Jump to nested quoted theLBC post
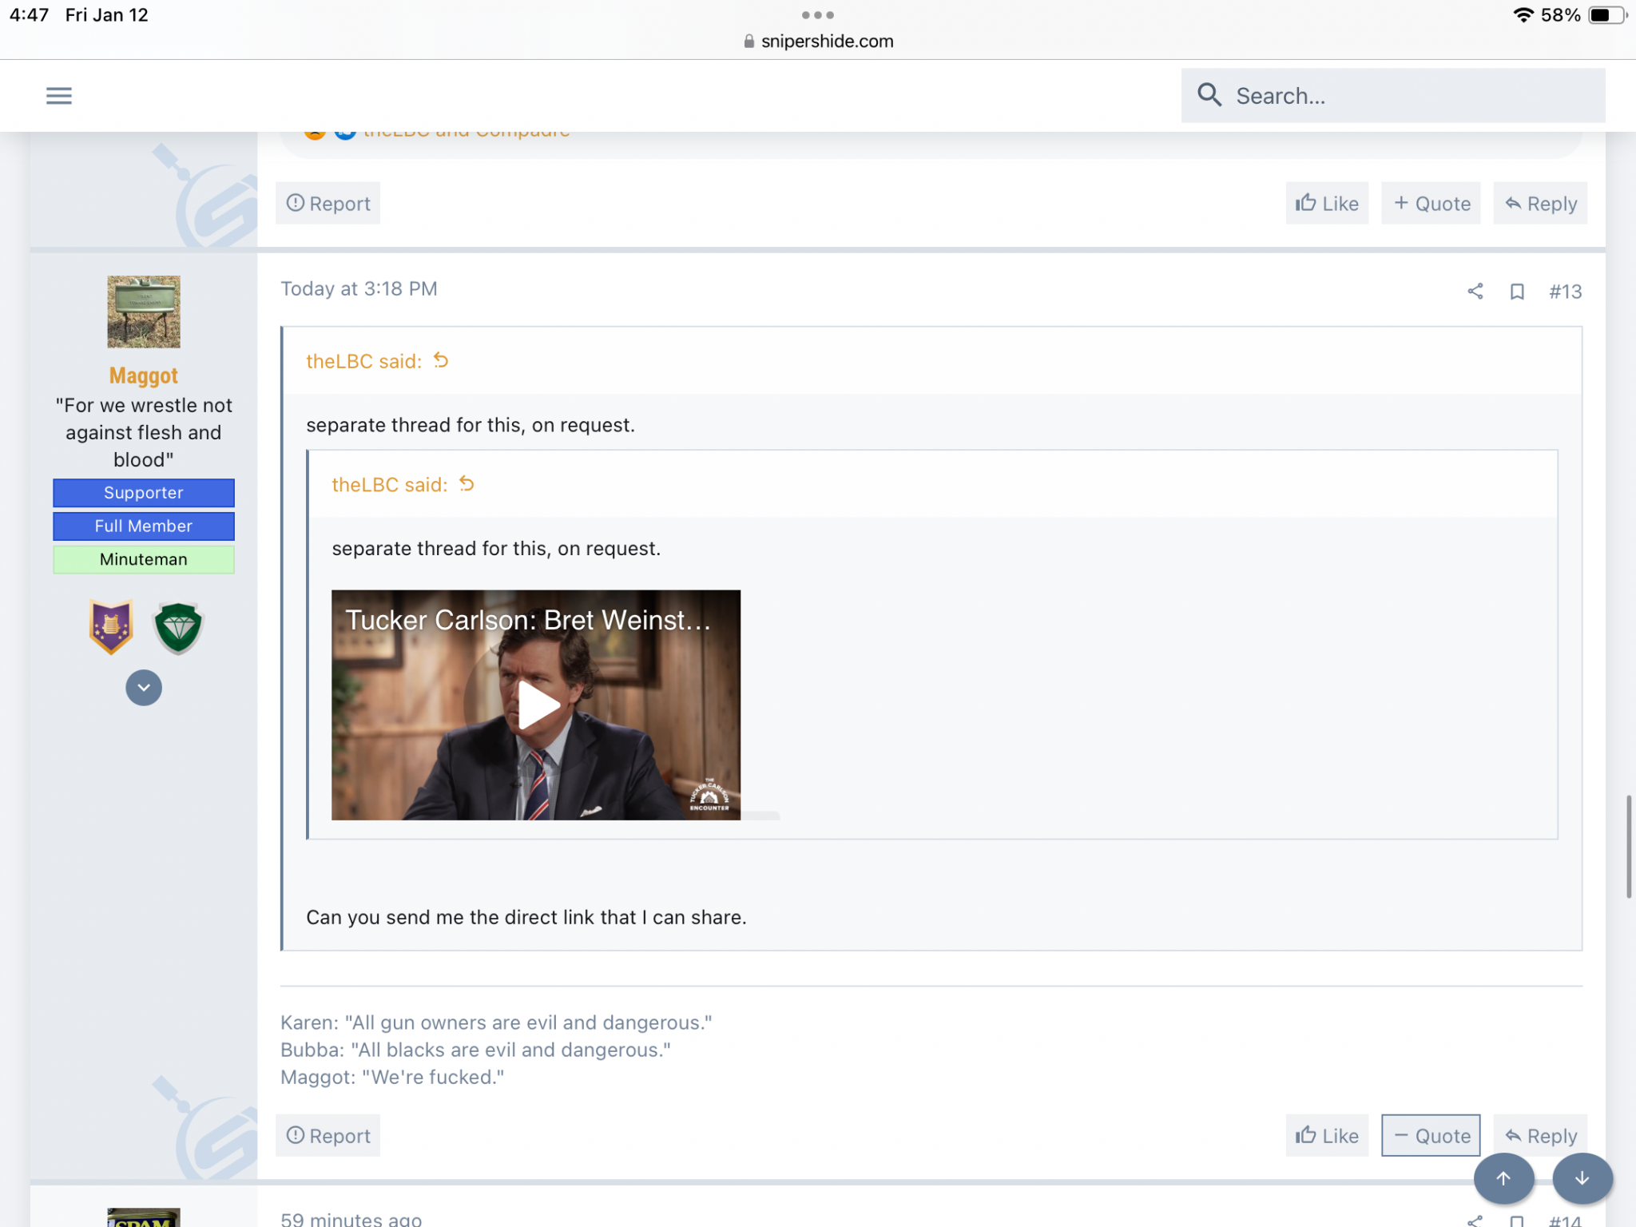Image resolution: width=1636 pixels, height=1227 pixels. [x=389, y=485]
